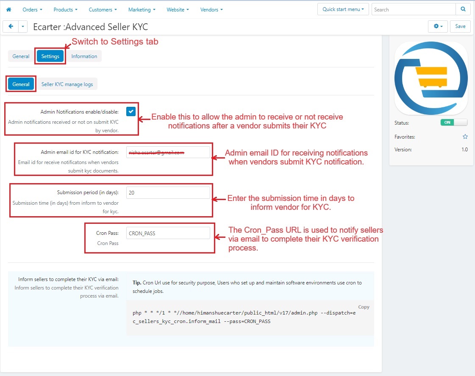Copy the cron command code

tap(364, 307)
